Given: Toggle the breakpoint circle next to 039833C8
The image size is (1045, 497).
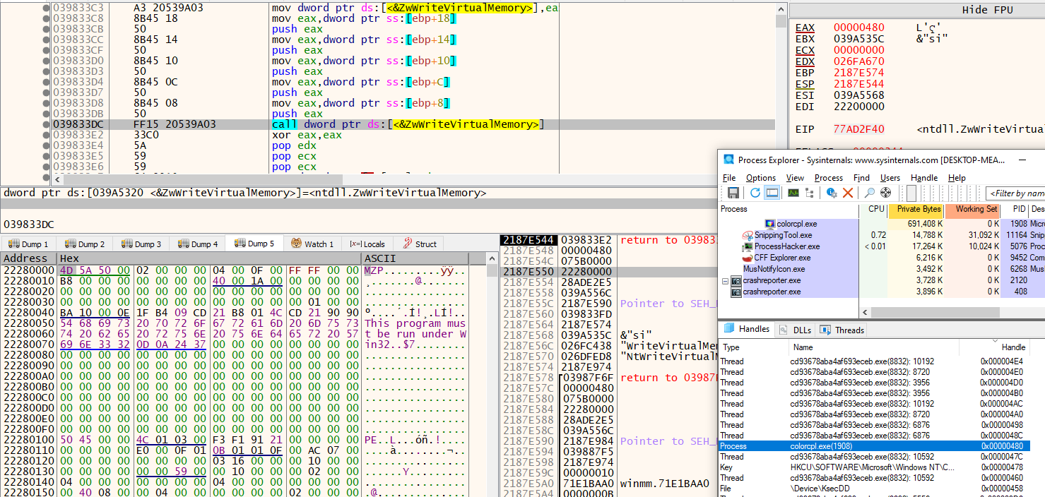Looking at the screenshot, I should pyautogui.click(x=45, y=18).
